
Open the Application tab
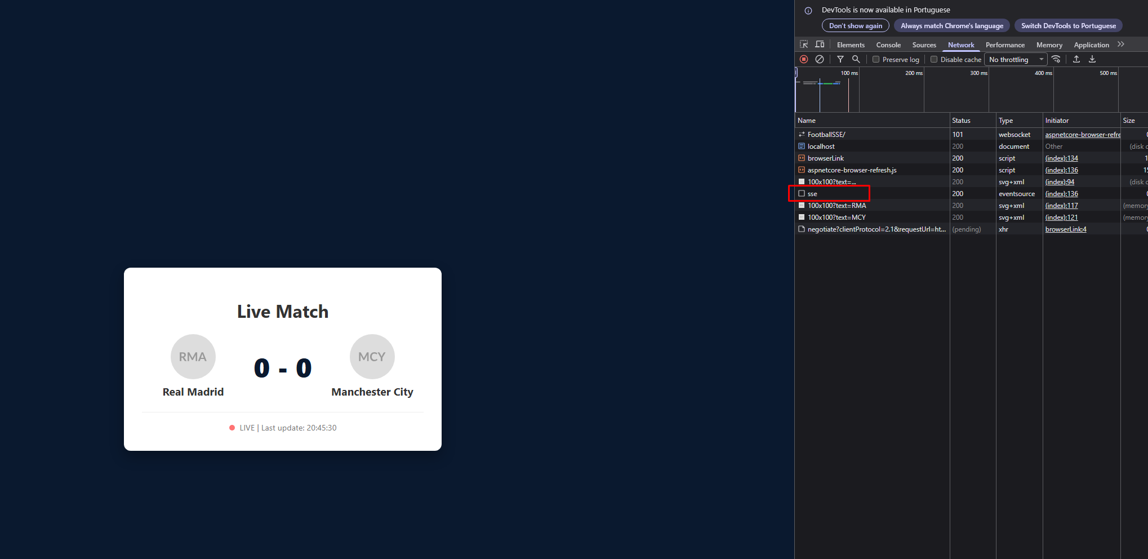(x=1091, y=45)
